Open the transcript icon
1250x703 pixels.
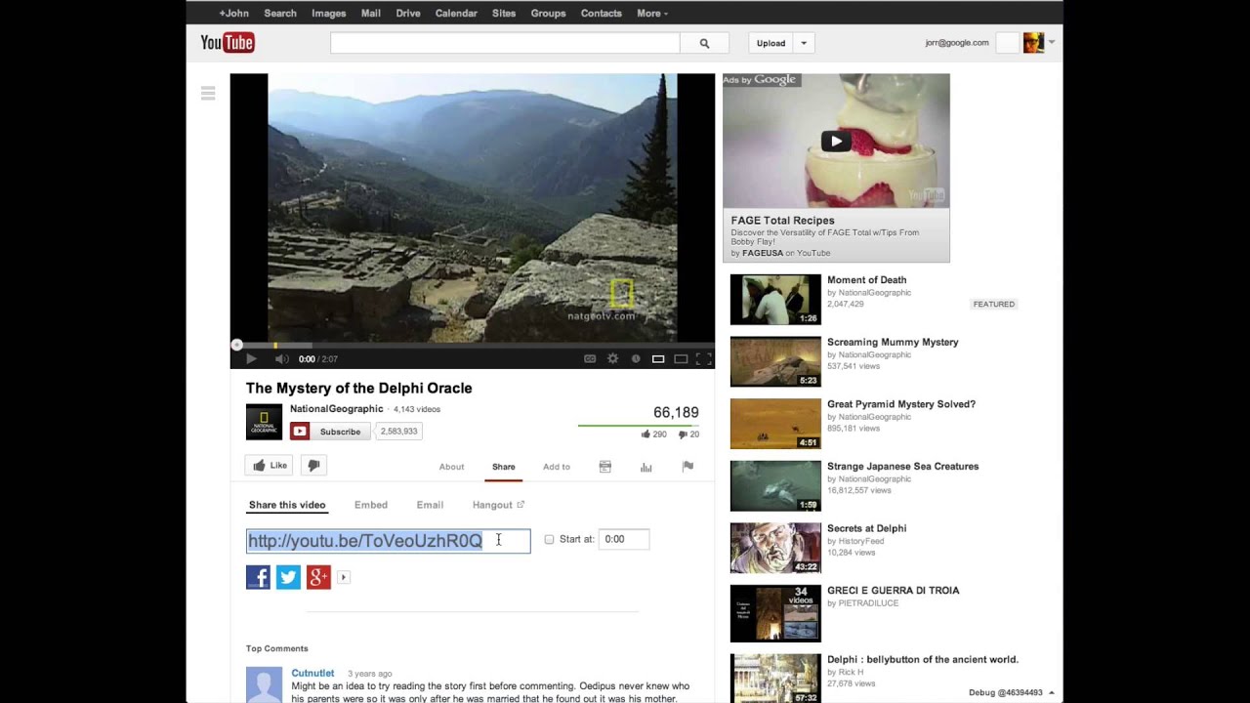coord(604,467)
